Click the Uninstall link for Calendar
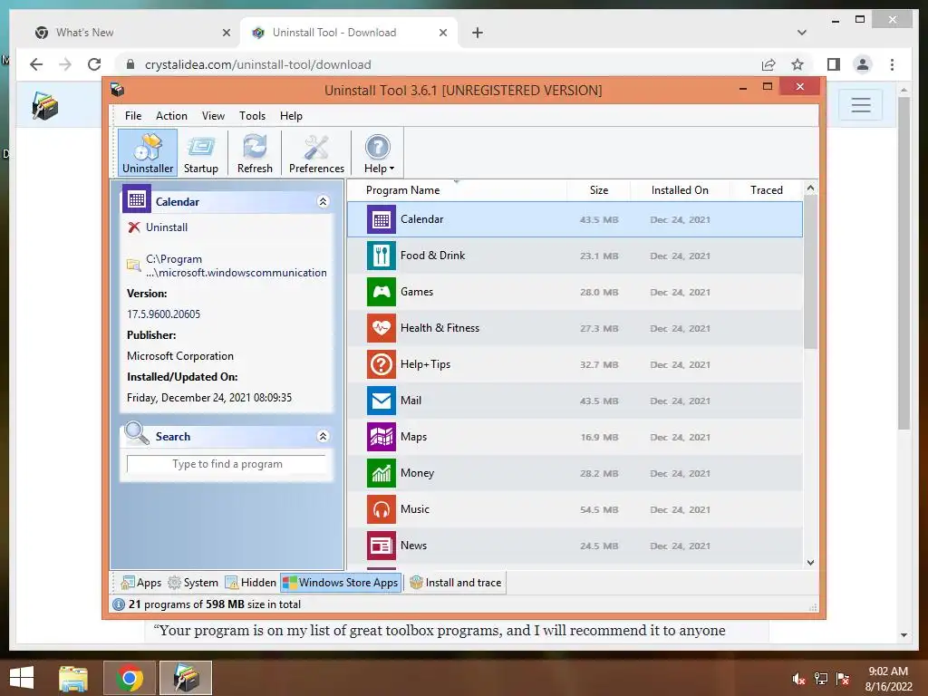 pyautogui.click(x=167, y=227)
